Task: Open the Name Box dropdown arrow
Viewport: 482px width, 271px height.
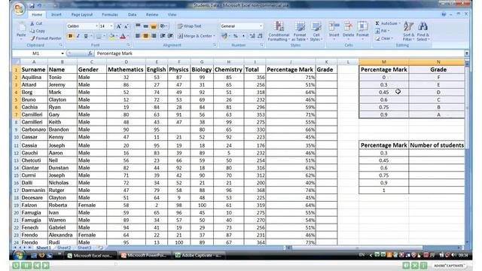Action: 63,53
